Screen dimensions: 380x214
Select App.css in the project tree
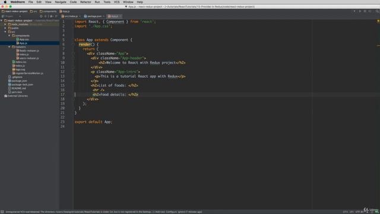click(23, 39)
